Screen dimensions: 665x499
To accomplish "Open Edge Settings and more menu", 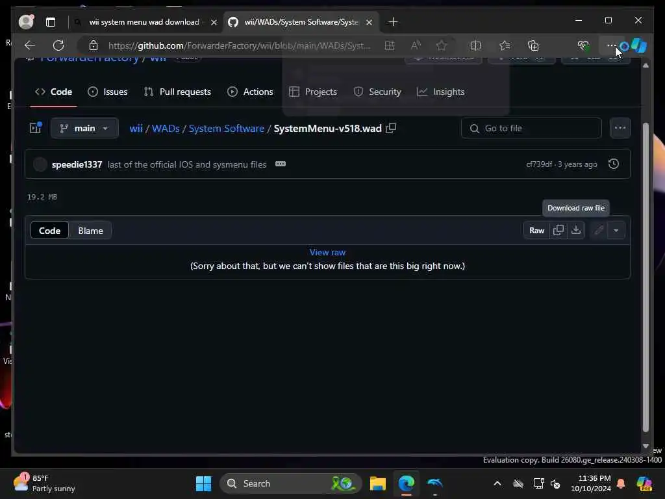I will [610, 45].
